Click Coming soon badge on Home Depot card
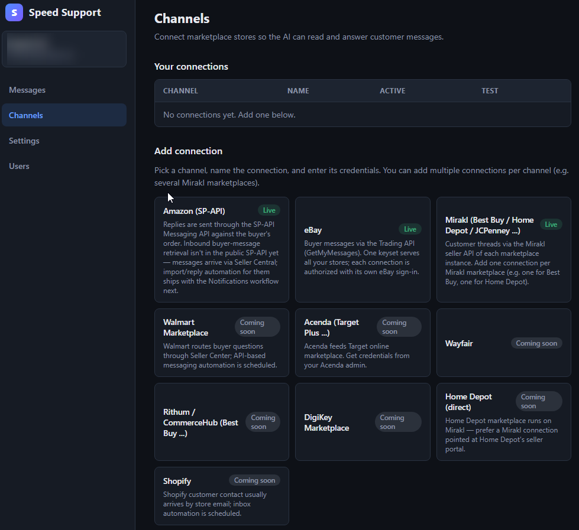This screenshot has height=530, width=579. click(x=539, y=401)
